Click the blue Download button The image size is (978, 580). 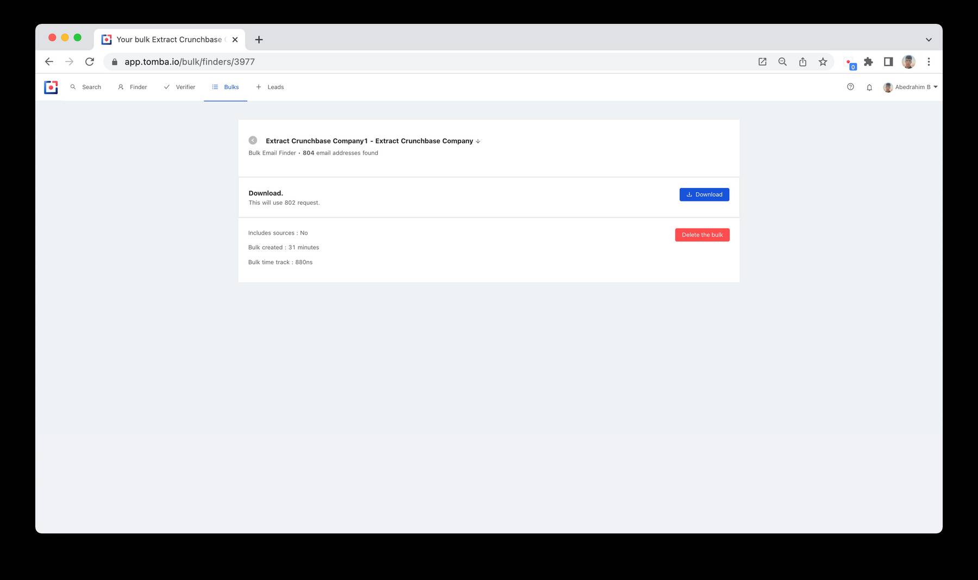pos(704,194)
